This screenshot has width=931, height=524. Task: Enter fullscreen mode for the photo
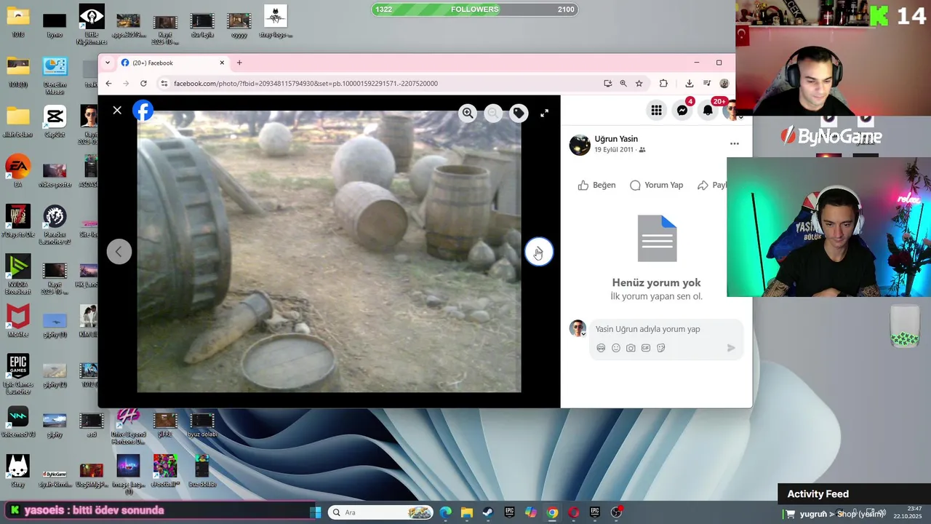pyautogui.click(x=544, y=113)
